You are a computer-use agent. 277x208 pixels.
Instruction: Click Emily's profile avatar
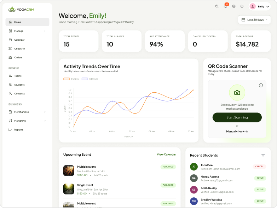(253, 6)
